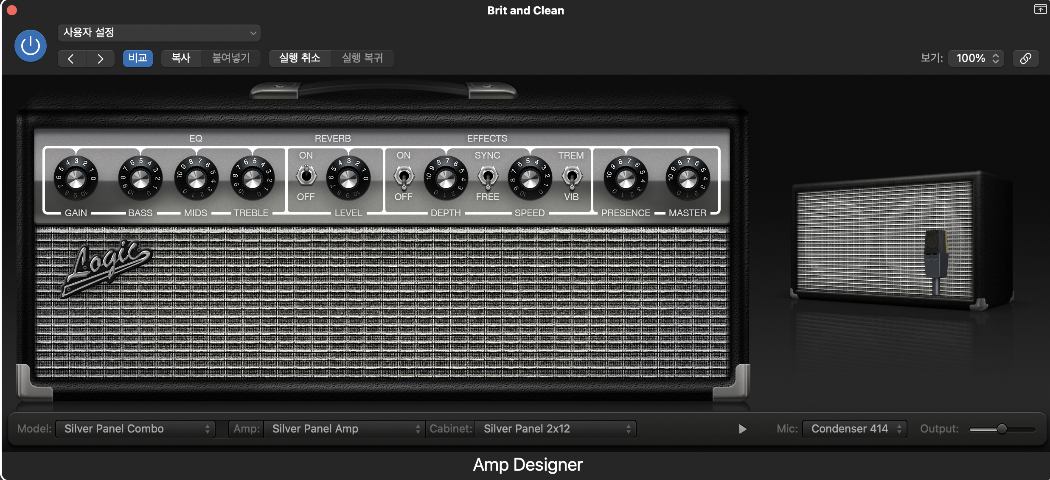Click the REVERB section label
The width and height of the screenshot is (1050, 480).
[x=333, y=138]
